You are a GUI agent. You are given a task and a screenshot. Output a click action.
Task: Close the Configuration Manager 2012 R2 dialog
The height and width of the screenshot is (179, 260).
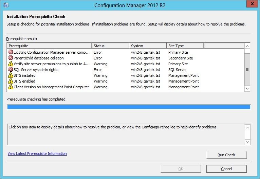253,4
